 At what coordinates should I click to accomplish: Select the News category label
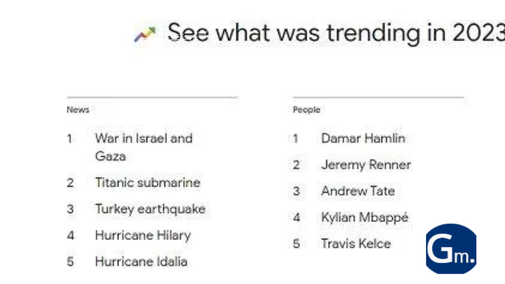pyautogui.click(x=78, y=110)
